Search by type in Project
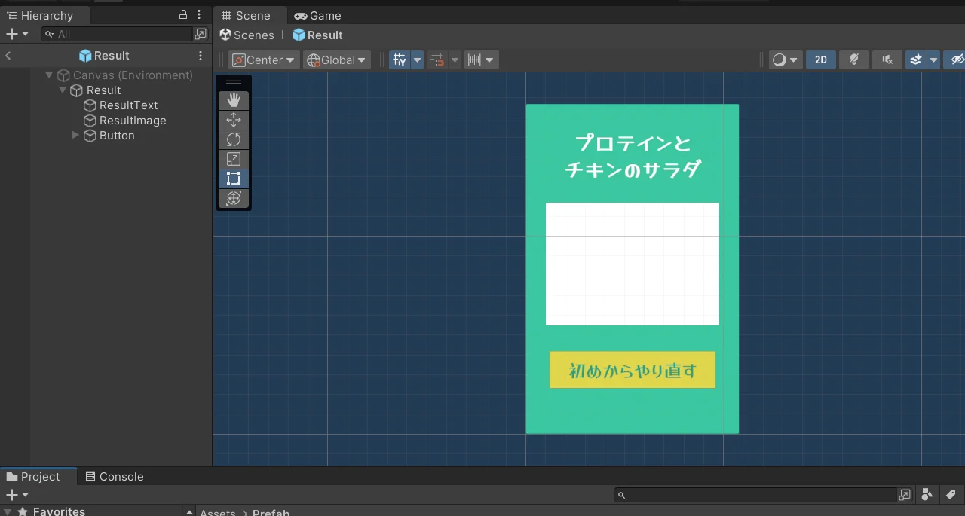This screenshot has width=965, height=516. click(x=927, y=495)
